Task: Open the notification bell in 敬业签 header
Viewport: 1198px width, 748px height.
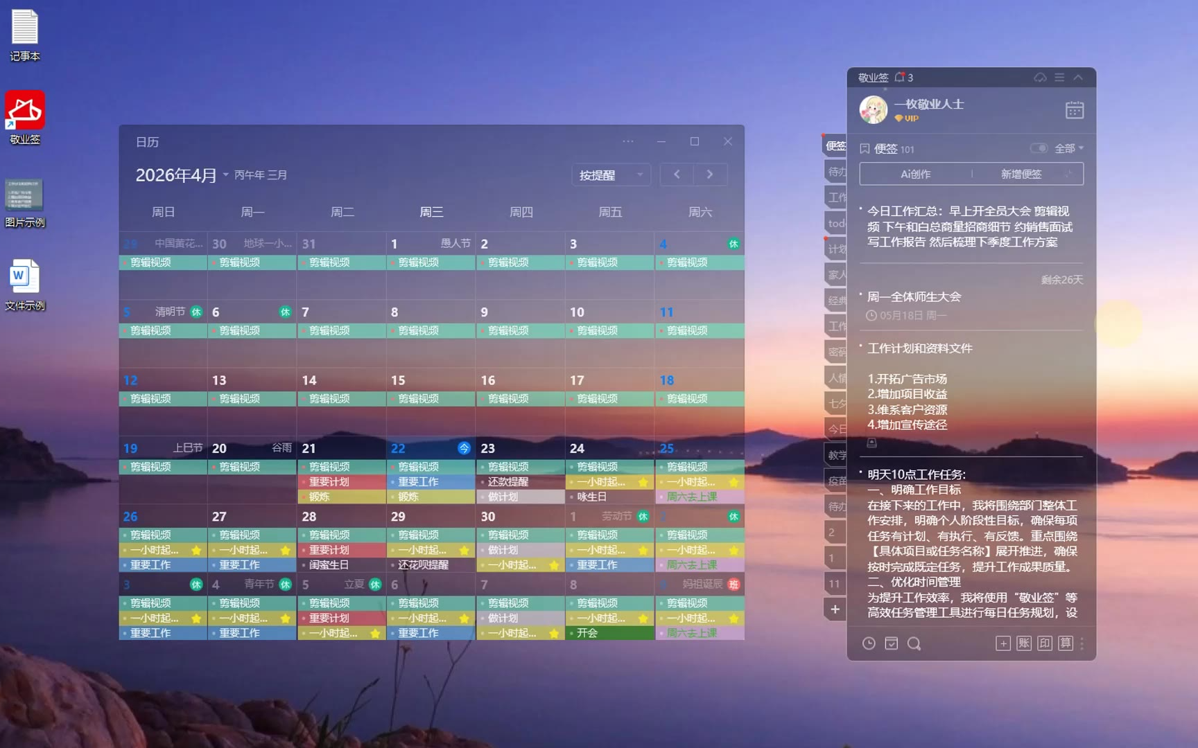Action: tap(900, 78)
